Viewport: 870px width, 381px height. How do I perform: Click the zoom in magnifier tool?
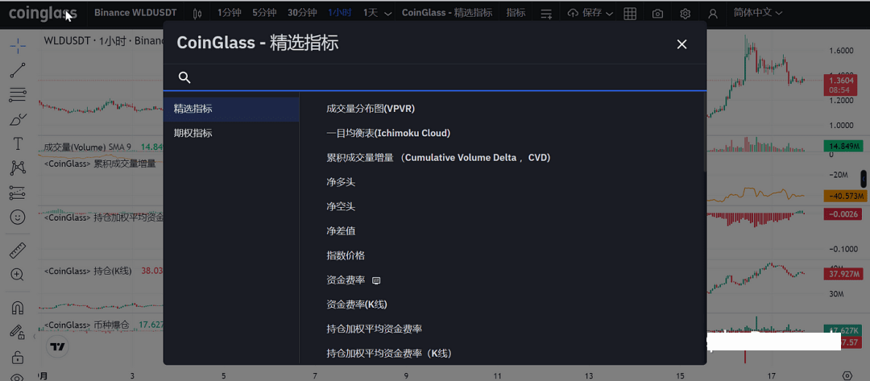18,275
